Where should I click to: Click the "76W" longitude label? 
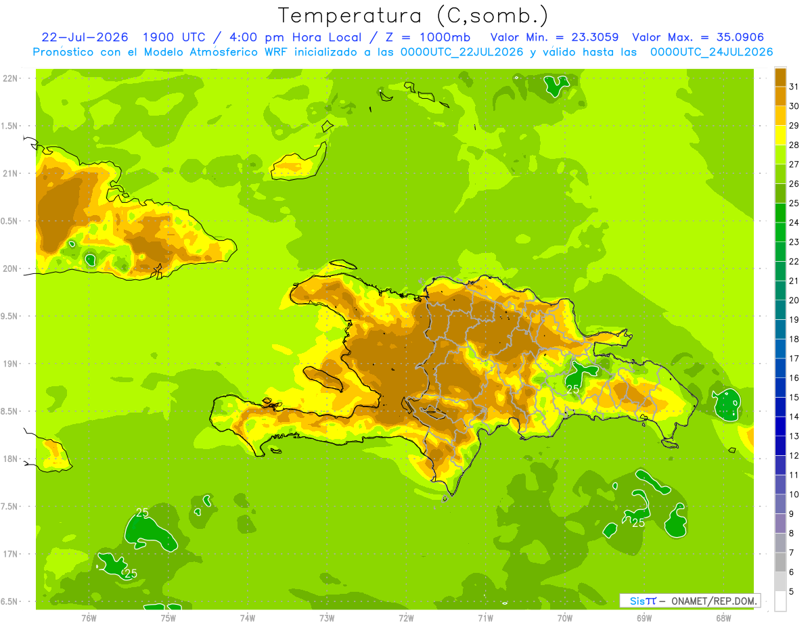(89, 618)
